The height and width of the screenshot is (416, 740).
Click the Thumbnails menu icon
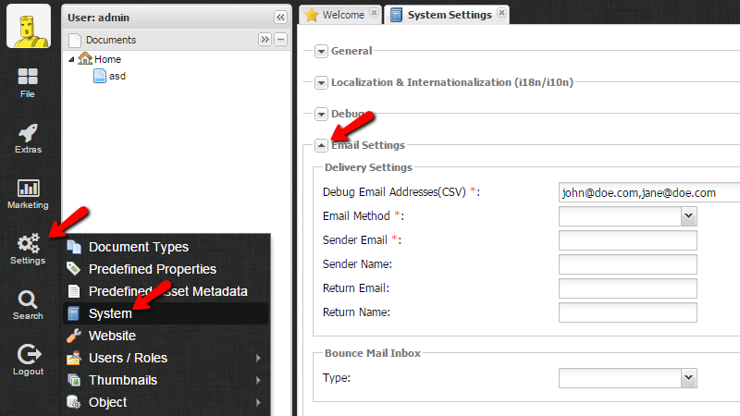74,380
